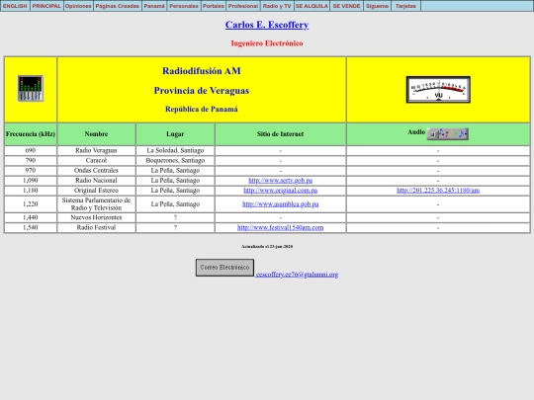
Task: Click the Original Estereo name cell
Action: [96, 191]
